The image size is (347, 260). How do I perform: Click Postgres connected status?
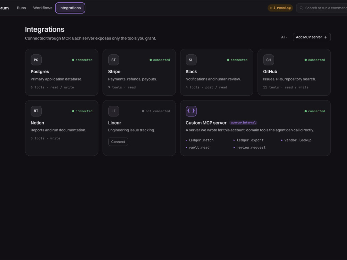coord(82,60)
